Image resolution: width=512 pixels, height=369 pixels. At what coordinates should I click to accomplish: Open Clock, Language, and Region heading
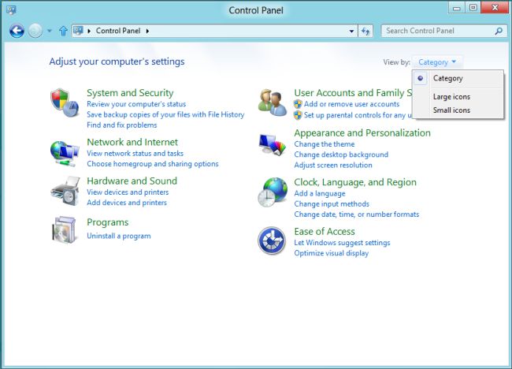(355, 182)
